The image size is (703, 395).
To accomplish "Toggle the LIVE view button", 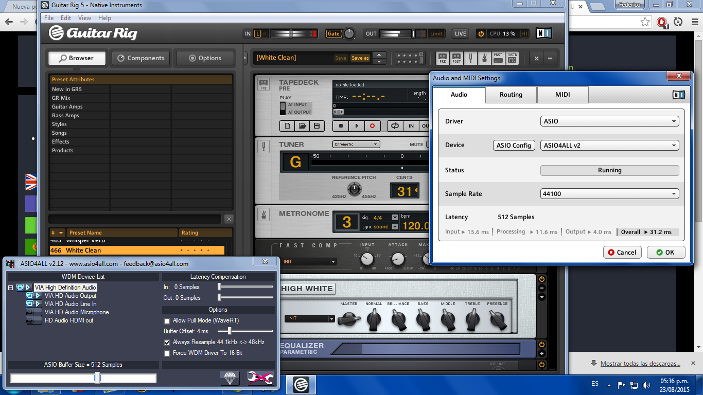I will (x=461, y=33).
